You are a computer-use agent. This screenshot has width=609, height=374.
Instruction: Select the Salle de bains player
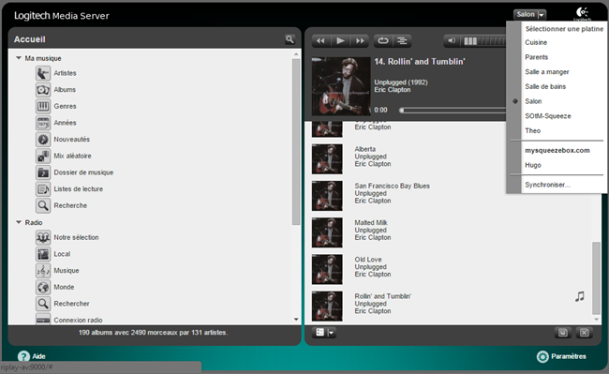pyautogui.click(x=545, y=86)
